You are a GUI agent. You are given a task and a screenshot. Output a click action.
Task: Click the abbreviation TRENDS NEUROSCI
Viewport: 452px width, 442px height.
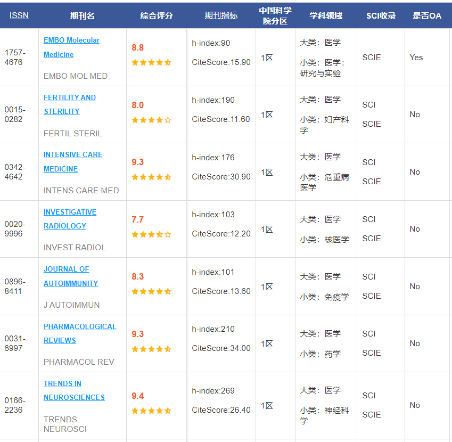point(65,424)
